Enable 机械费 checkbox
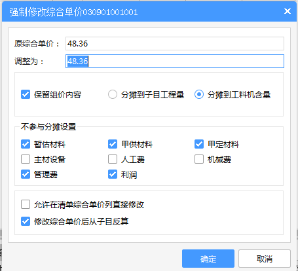 [x=199, y=159]
